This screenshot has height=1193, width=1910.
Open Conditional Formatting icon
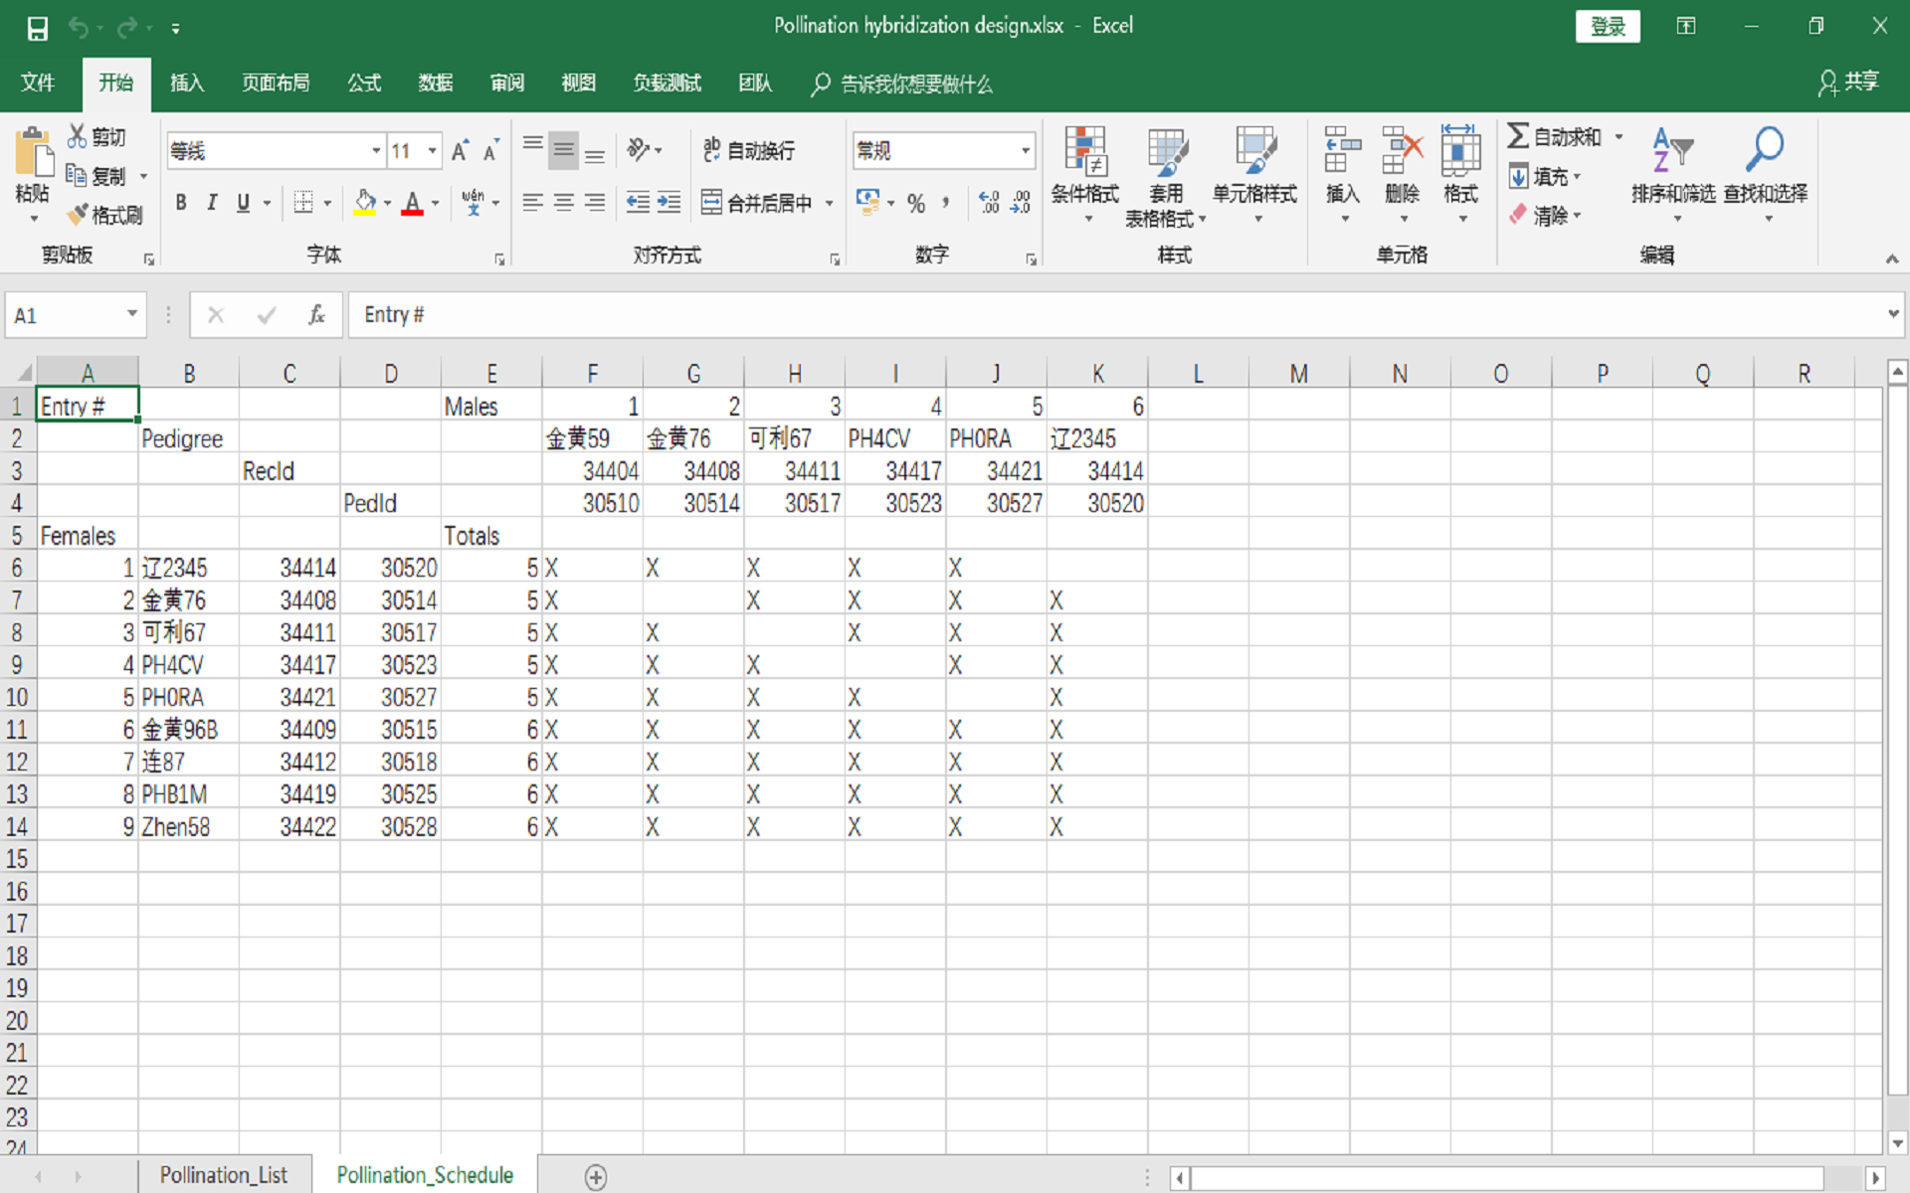click(1085, 151)
